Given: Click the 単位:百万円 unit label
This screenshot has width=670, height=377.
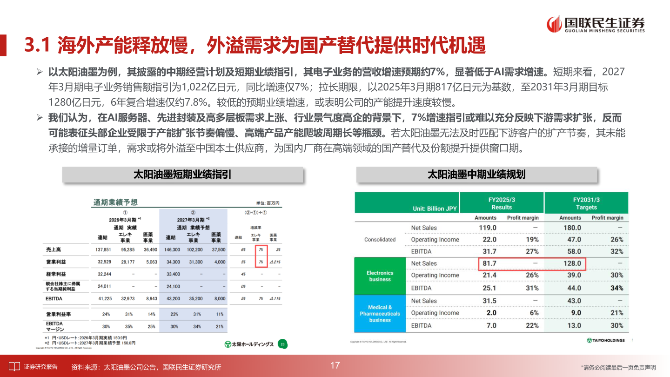Looking at the screenshot, I should 268,203.
